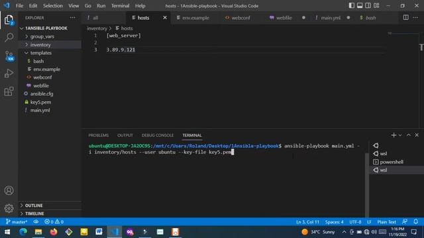Open Word from the taskbar

click(x=99, y=232)
